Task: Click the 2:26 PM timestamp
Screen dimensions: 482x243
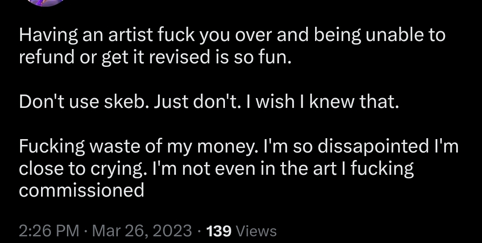Action: pyautogui.click(x=49, y=231)
